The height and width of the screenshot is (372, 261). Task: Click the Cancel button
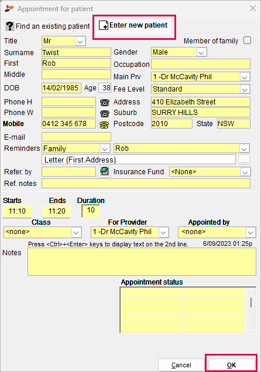tap(181, 365)
